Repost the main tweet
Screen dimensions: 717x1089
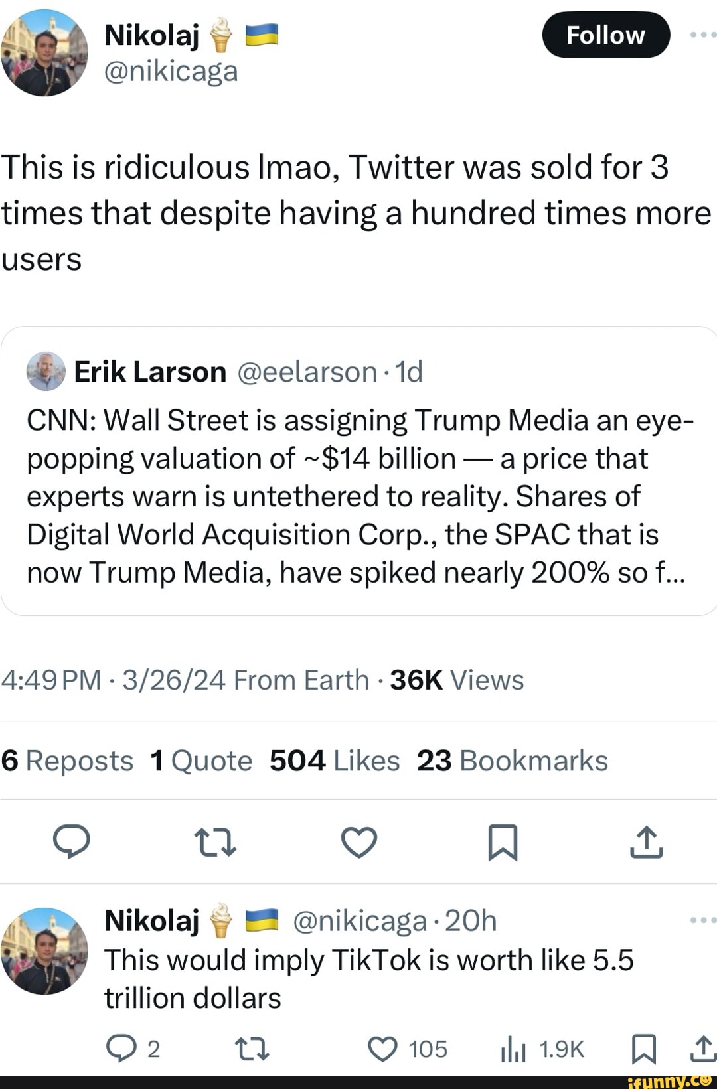(x=215, y=841)
